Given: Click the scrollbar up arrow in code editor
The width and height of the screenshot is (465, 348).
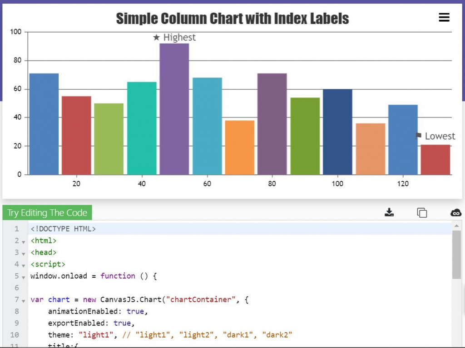Looking at the screenshot, I should point(456,226).
